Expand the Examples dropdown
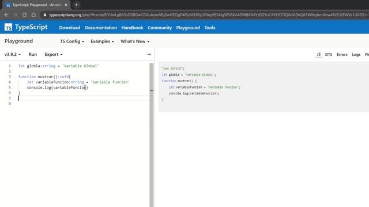 coord(102,41)
